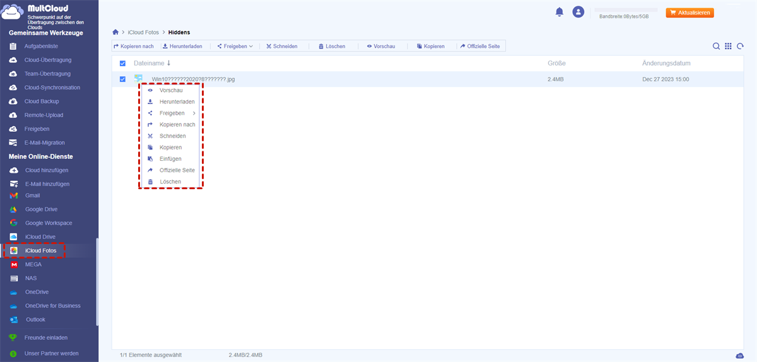757x362 pixels.
Task: Click E-Mail hinzufügen
Action: [47, 184]
